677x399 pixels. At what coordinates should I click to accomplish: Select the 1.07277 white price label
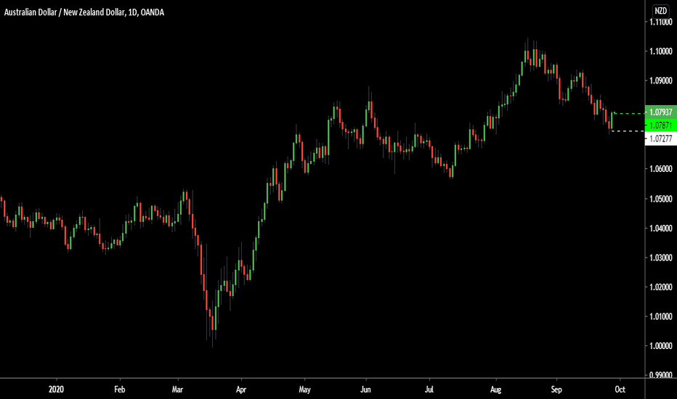point(660,139)
